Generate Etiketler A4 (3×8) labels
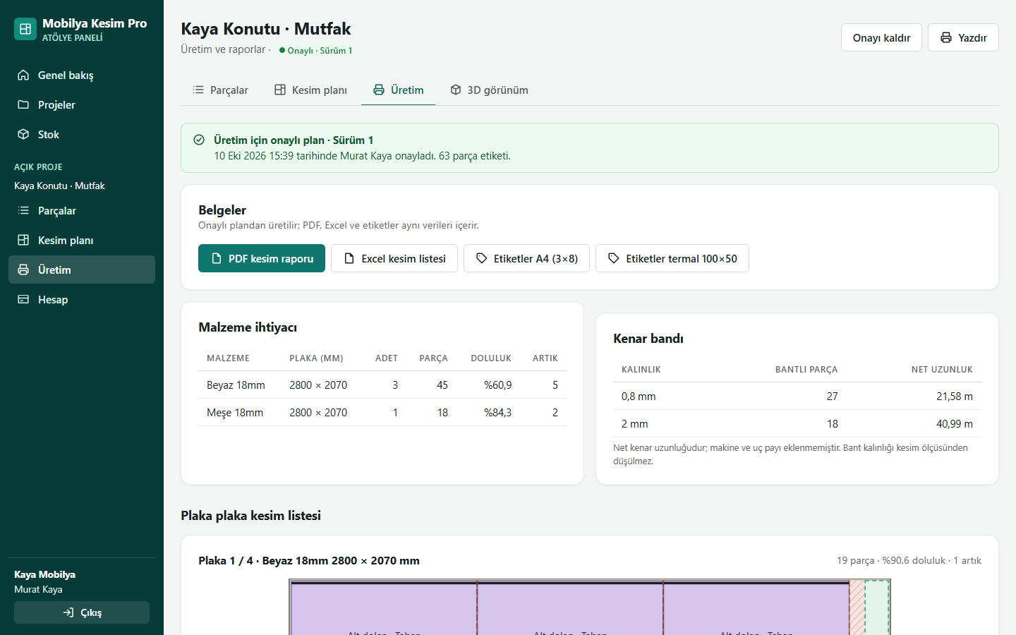Viewport: 1016px width, 635px height. coord(526,258)
